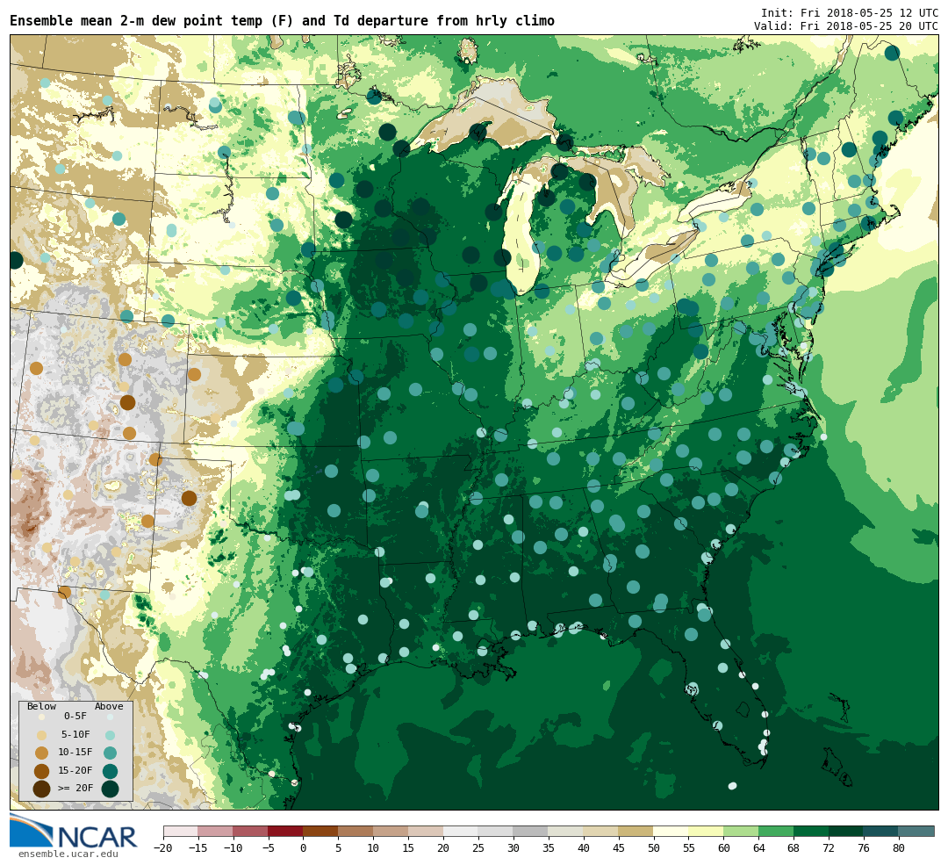Click the green swatch between 64 and 68
Viewport: 948px width, 865px height.
(x=776, y=831)
